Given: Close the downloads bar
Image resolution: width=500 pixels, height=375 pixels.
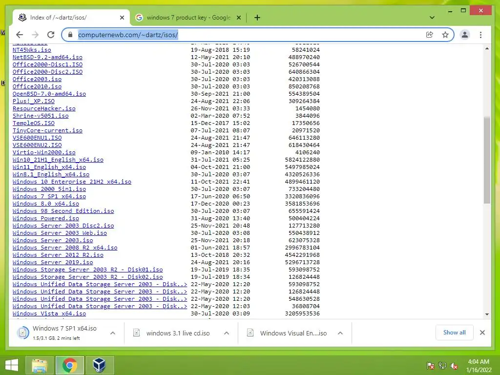Looking at the screenshot, I should 482,333.
